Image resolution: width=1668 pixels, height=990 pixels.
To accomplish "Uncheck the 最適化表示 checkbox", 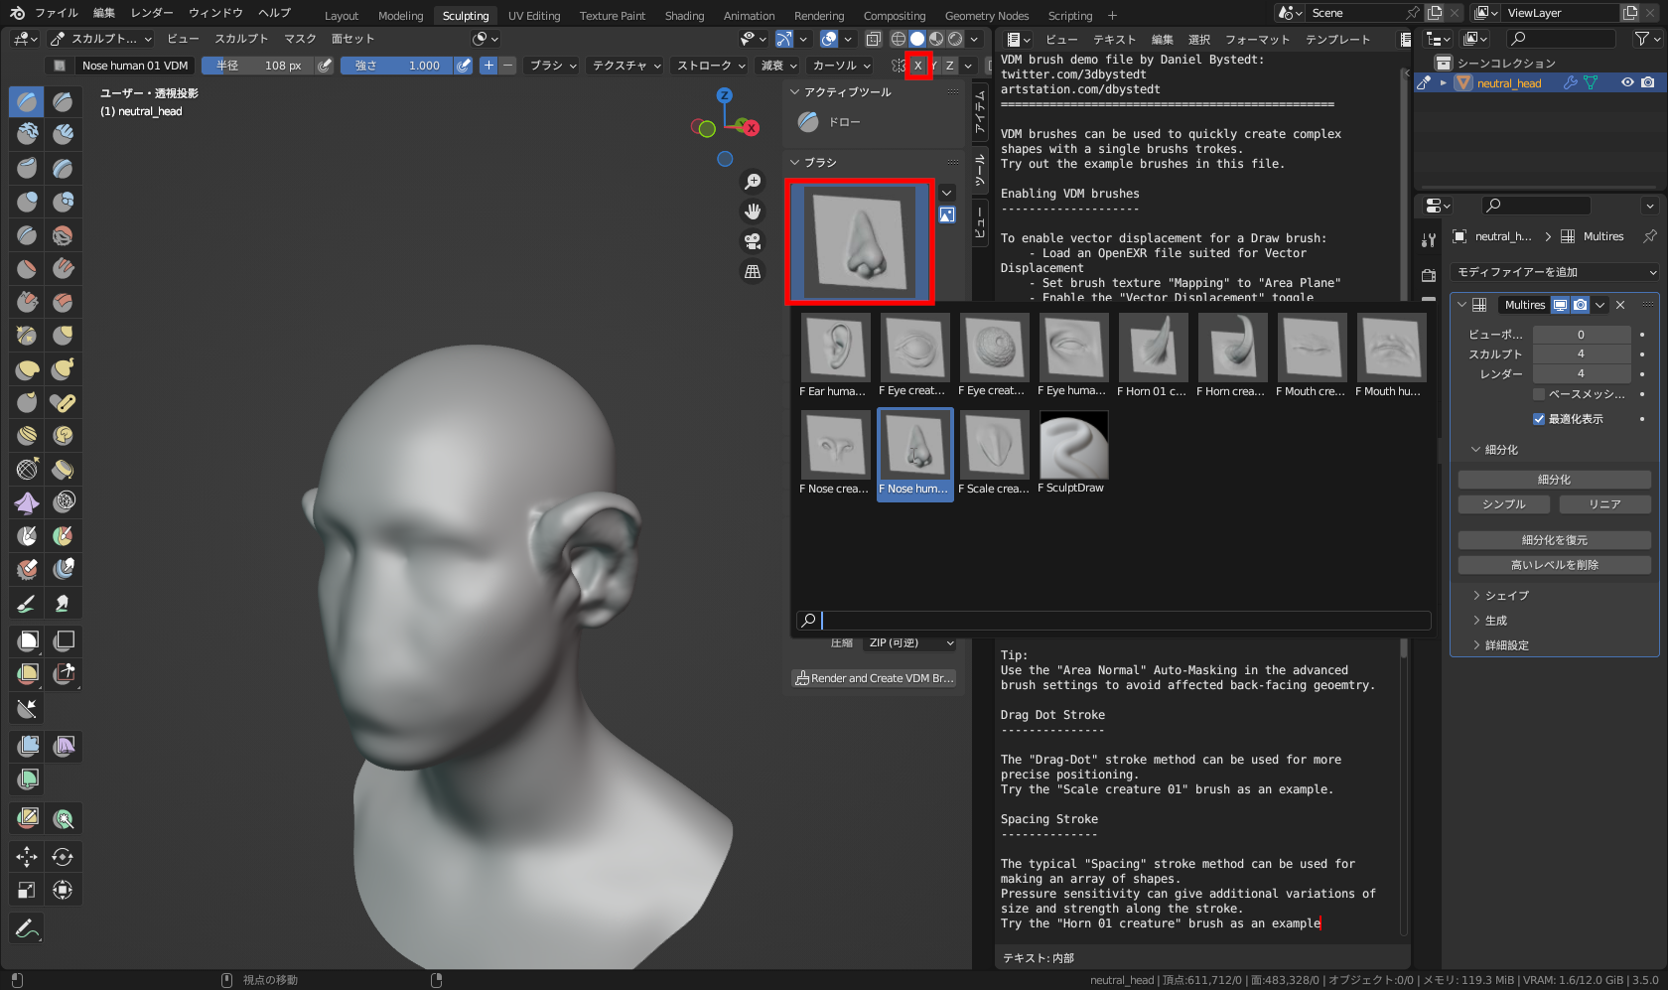I will [1539, 419].
